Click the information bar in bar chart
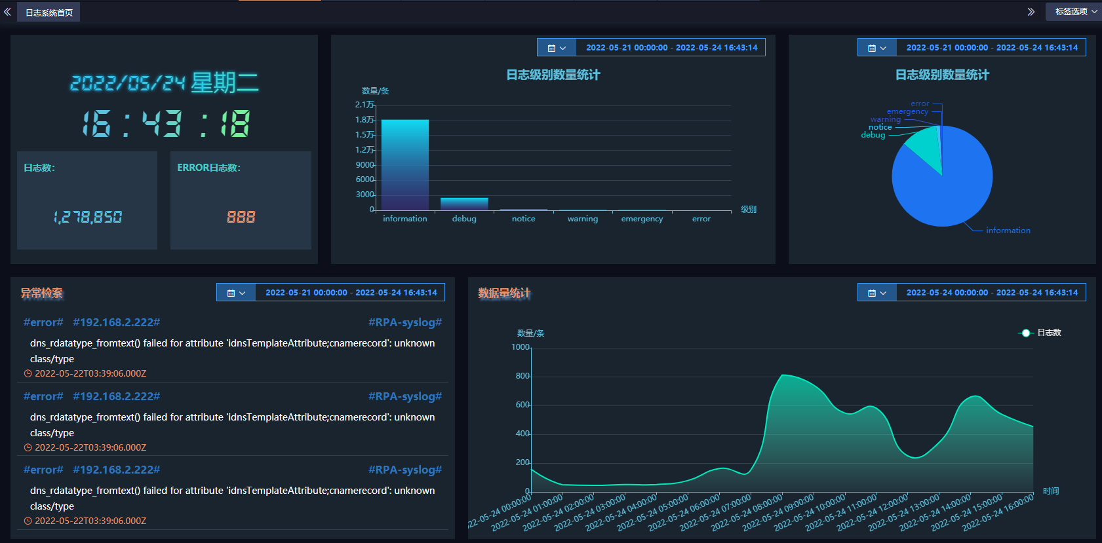 (x=405, y=165)
